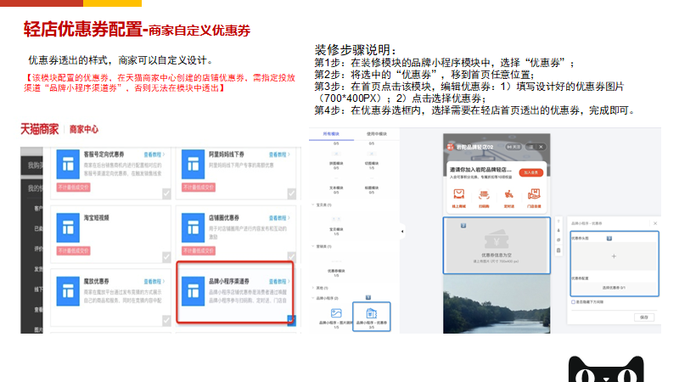Click the delete trash icon beside coupon module
Screen dimensions: 679x382
(558, 250)
